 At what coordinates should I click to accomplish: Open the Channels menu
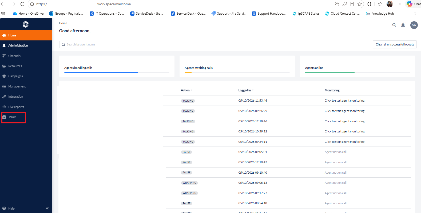[26, 56]
